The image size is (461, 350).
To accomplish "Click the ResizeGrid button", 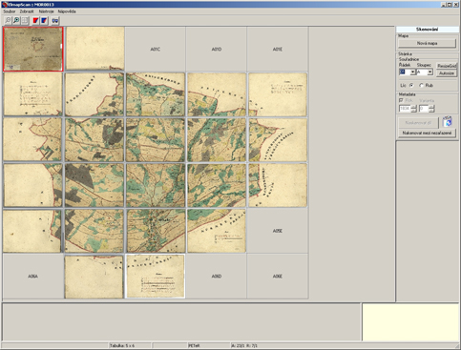I will [x=447, y=66].
